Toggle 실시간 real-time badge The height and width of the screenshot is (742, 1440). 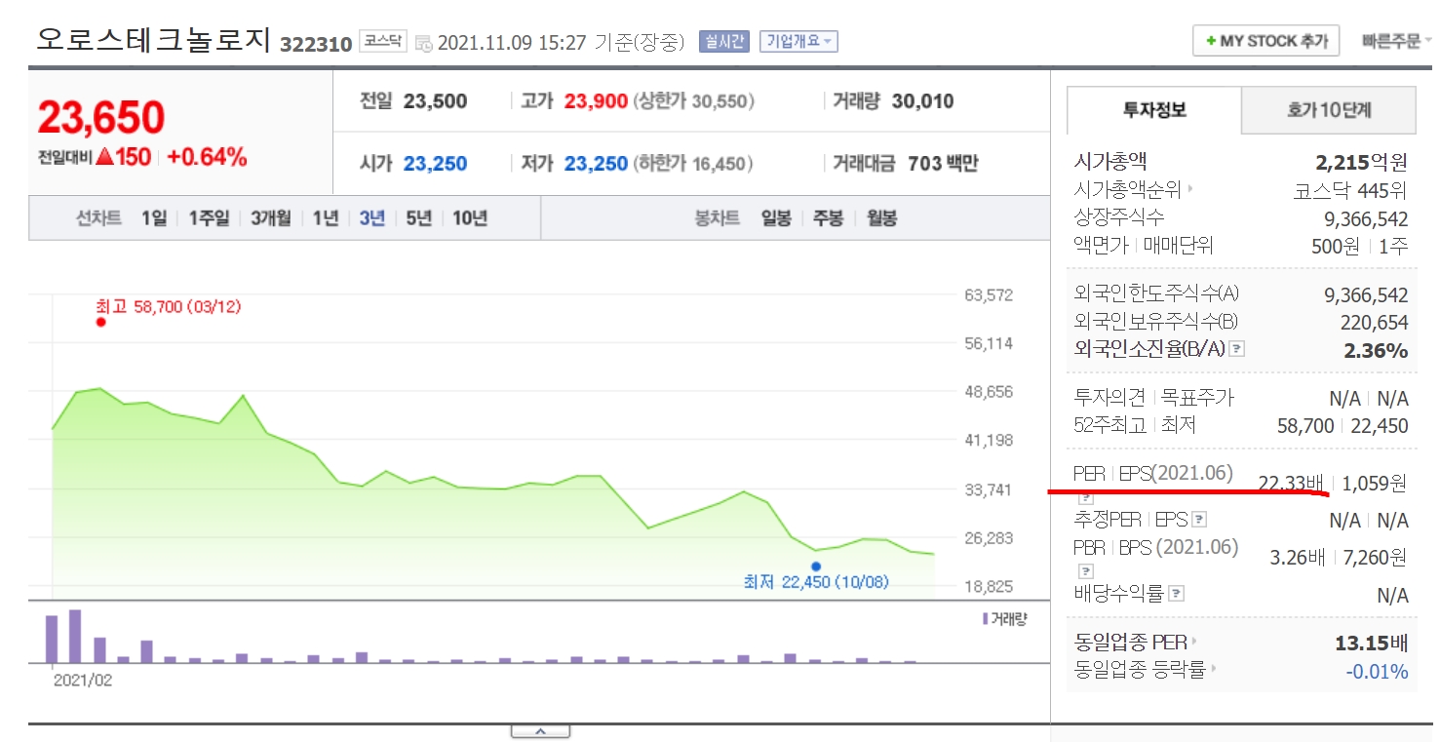(x=724, y=41)
